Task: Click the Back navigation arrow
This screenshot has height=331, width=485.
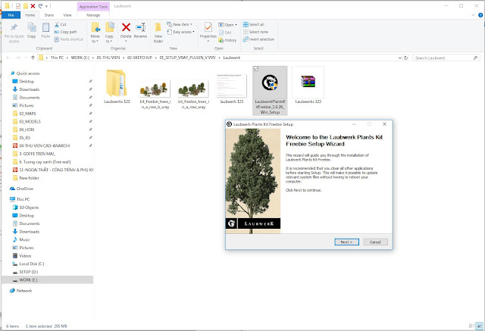Action: (x=8, y=58)
